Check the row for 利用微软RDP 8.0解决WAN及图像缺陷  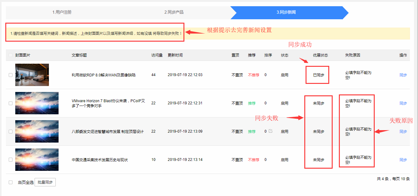11,75
